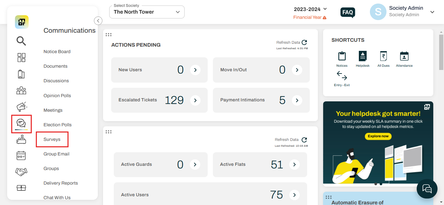Open the Active Users arrow button
Image resolution: width=444 pixels, height=205 pixels.
[x=294, y=195]
